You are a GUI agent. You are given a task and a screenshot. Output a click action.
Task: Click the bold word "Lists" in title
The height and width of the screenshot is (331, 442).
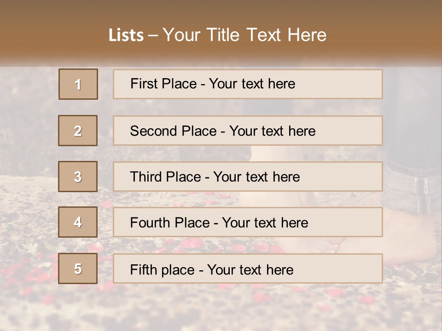pos(126,35)
